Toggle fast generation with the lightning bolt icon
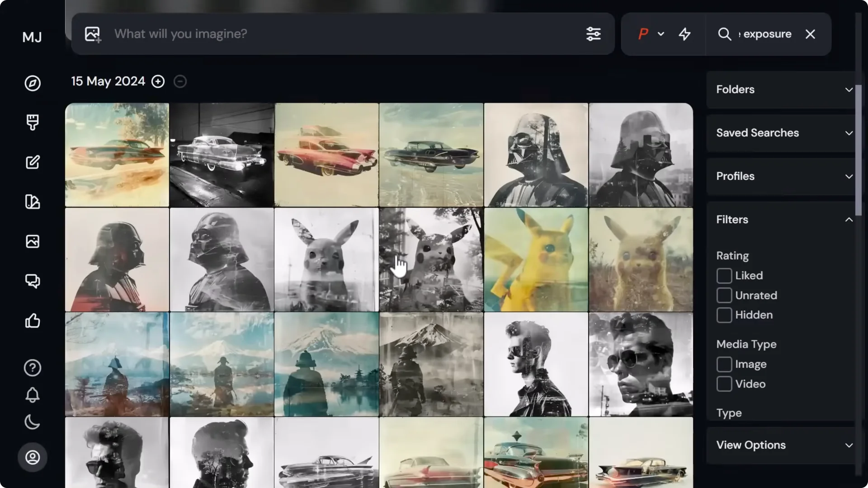Screen dimensions: 868x488 tap(684, 34)
